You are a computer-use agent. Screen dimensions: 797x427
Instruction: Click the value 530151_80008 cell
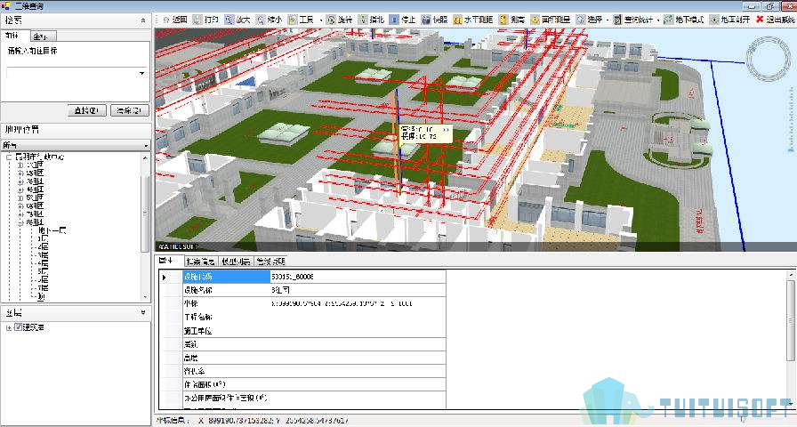tap(358, 277)
